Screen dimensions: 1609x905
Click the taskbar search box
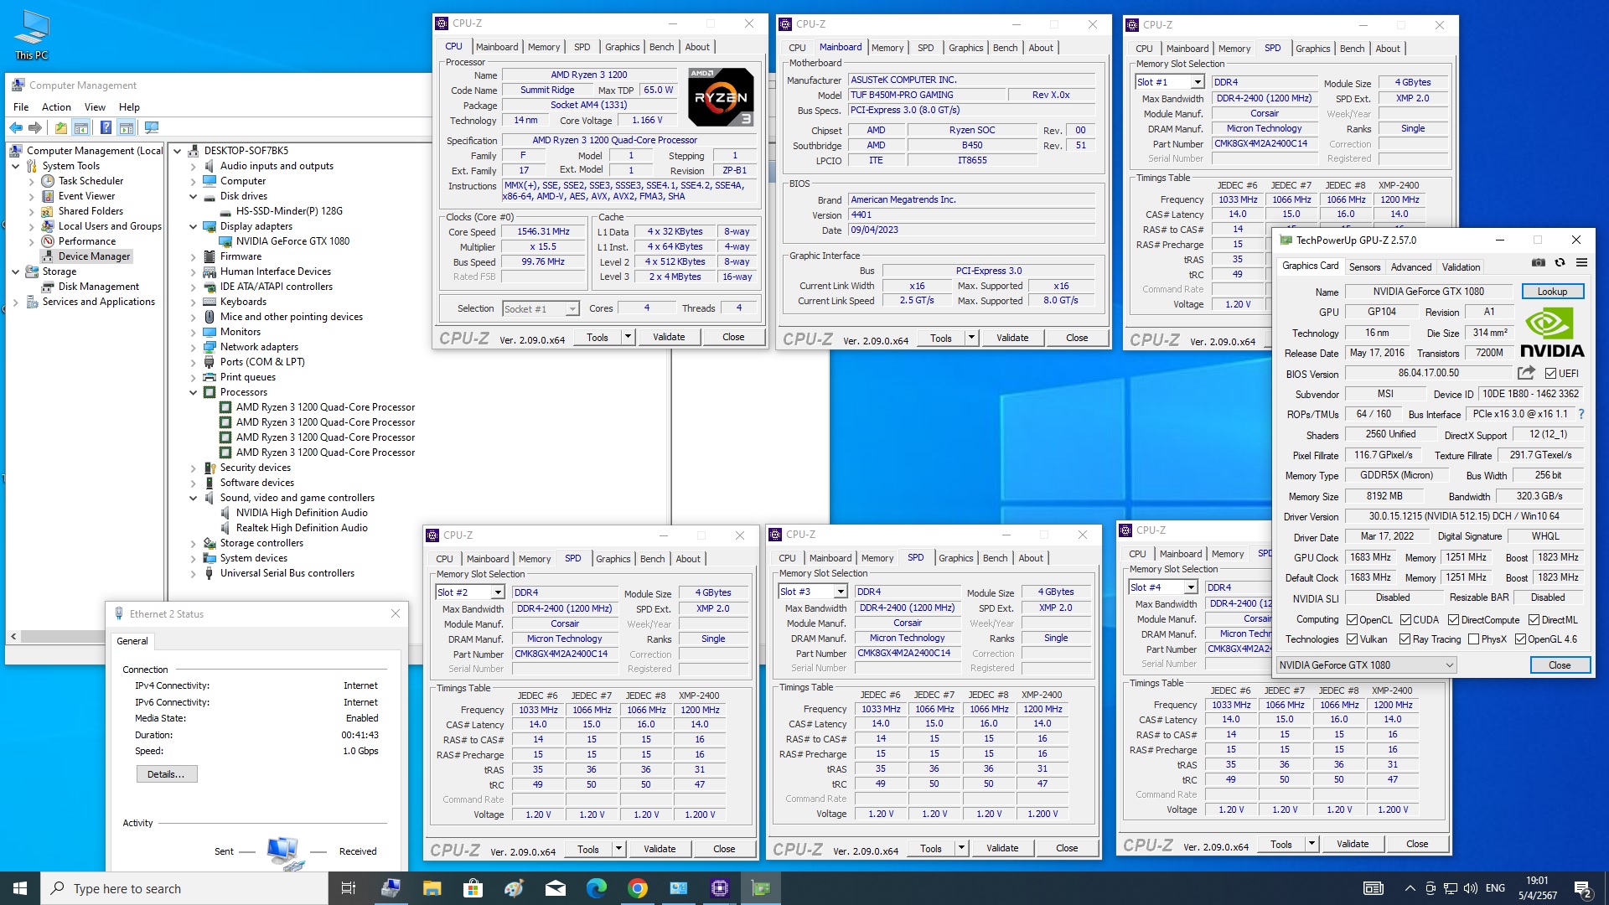pyautogui.click(x=184, y=888)
